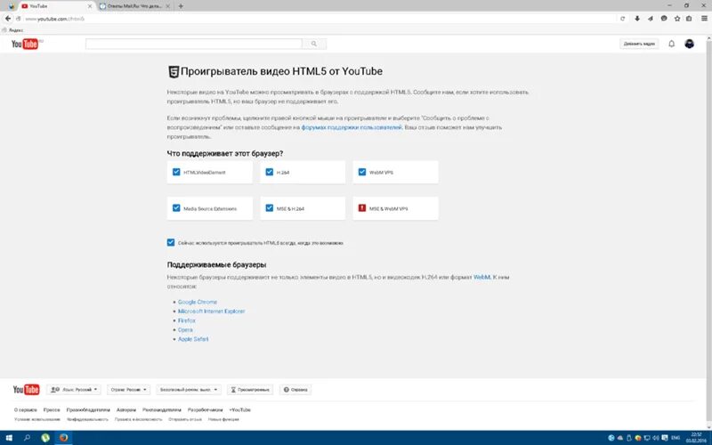Viewport: 712px width, 445px height.
Task: Close the YouTube tab
Action: click(90, 6)
